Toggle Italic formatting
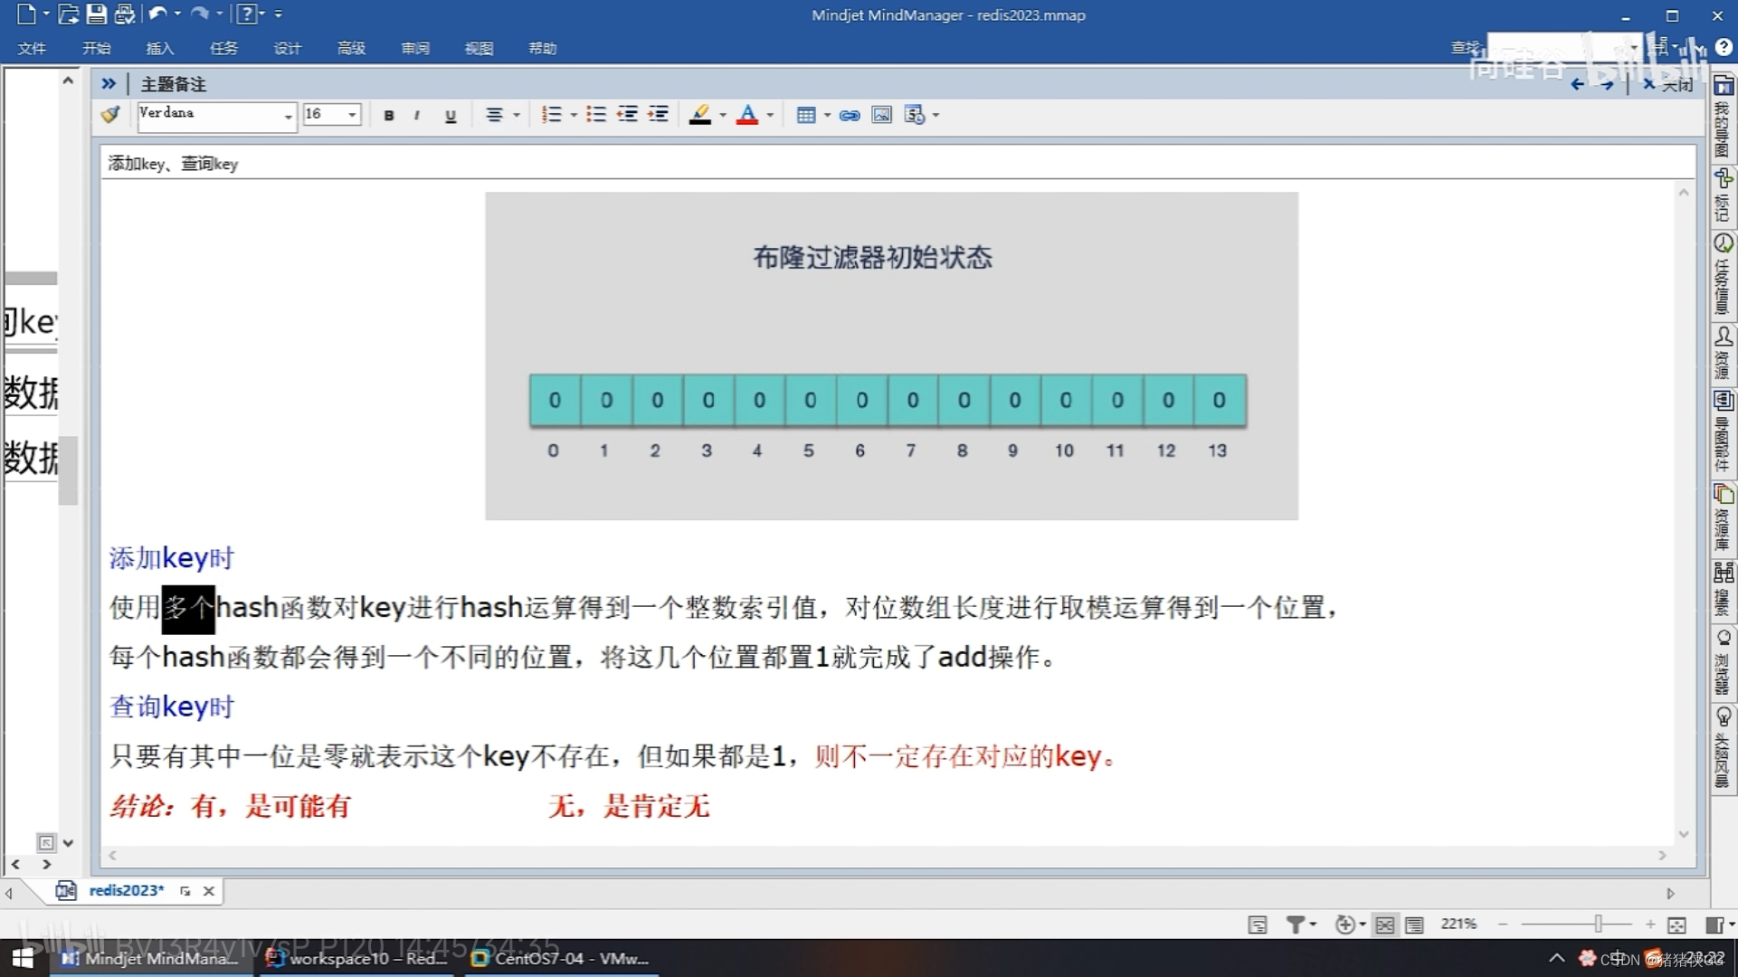The height and width of the screenshot is (977, 1738). coord(417,115)
